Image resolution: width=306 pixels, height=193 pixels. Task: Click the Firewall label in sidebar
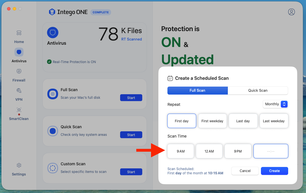click(x=19, y=80)
